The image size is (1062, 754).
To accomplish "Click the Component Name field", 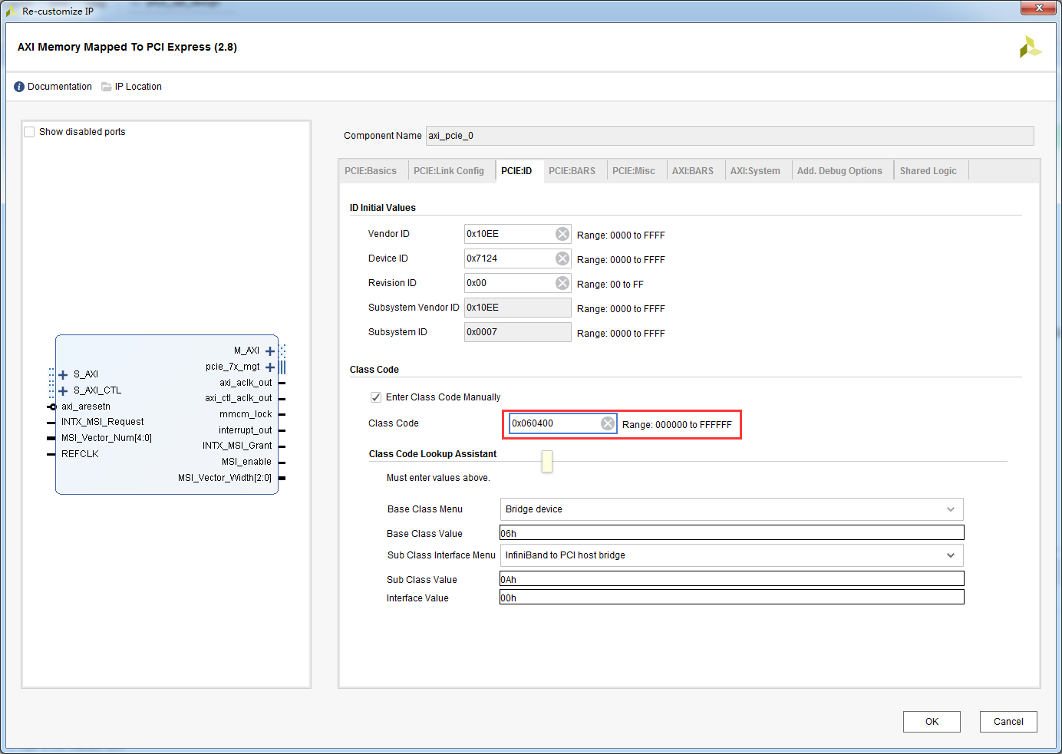I will coord(730,136).
